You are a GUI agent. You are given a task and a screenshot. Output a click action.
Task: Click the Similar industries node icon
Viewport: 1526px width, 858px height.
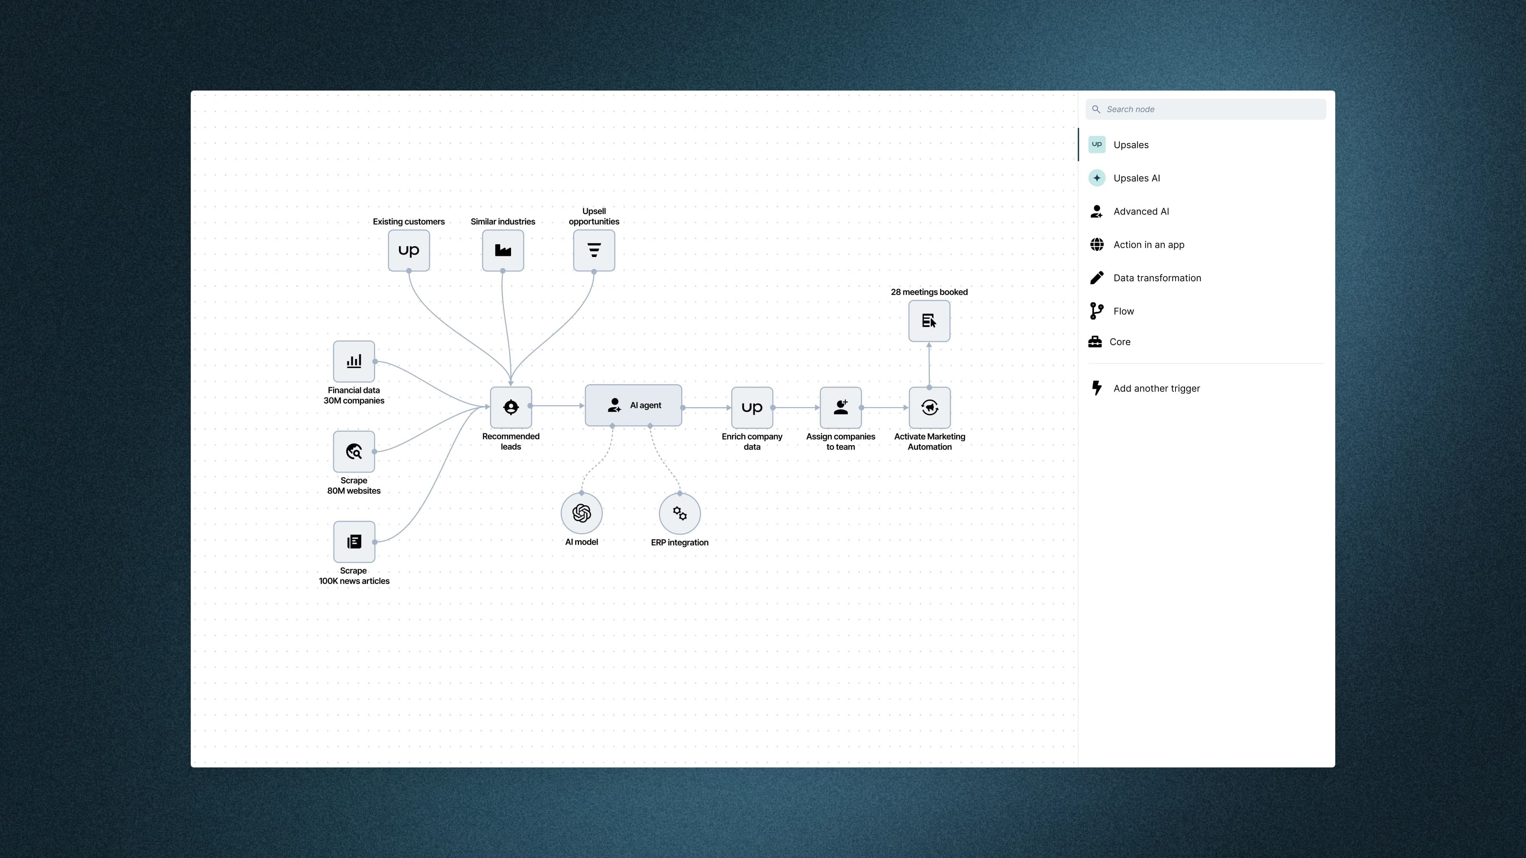pyautogui.click(x=502, y=250)
